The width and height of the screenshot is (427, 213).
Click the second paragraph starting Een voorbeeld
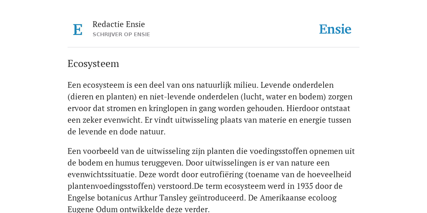(x=211, y=180)
